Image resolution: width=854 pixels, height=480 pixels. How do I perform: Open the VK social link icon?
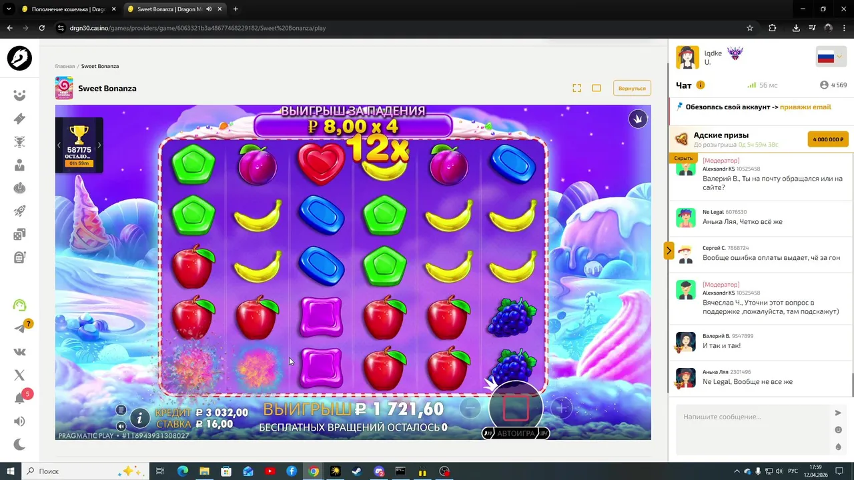tap(19, 352)
